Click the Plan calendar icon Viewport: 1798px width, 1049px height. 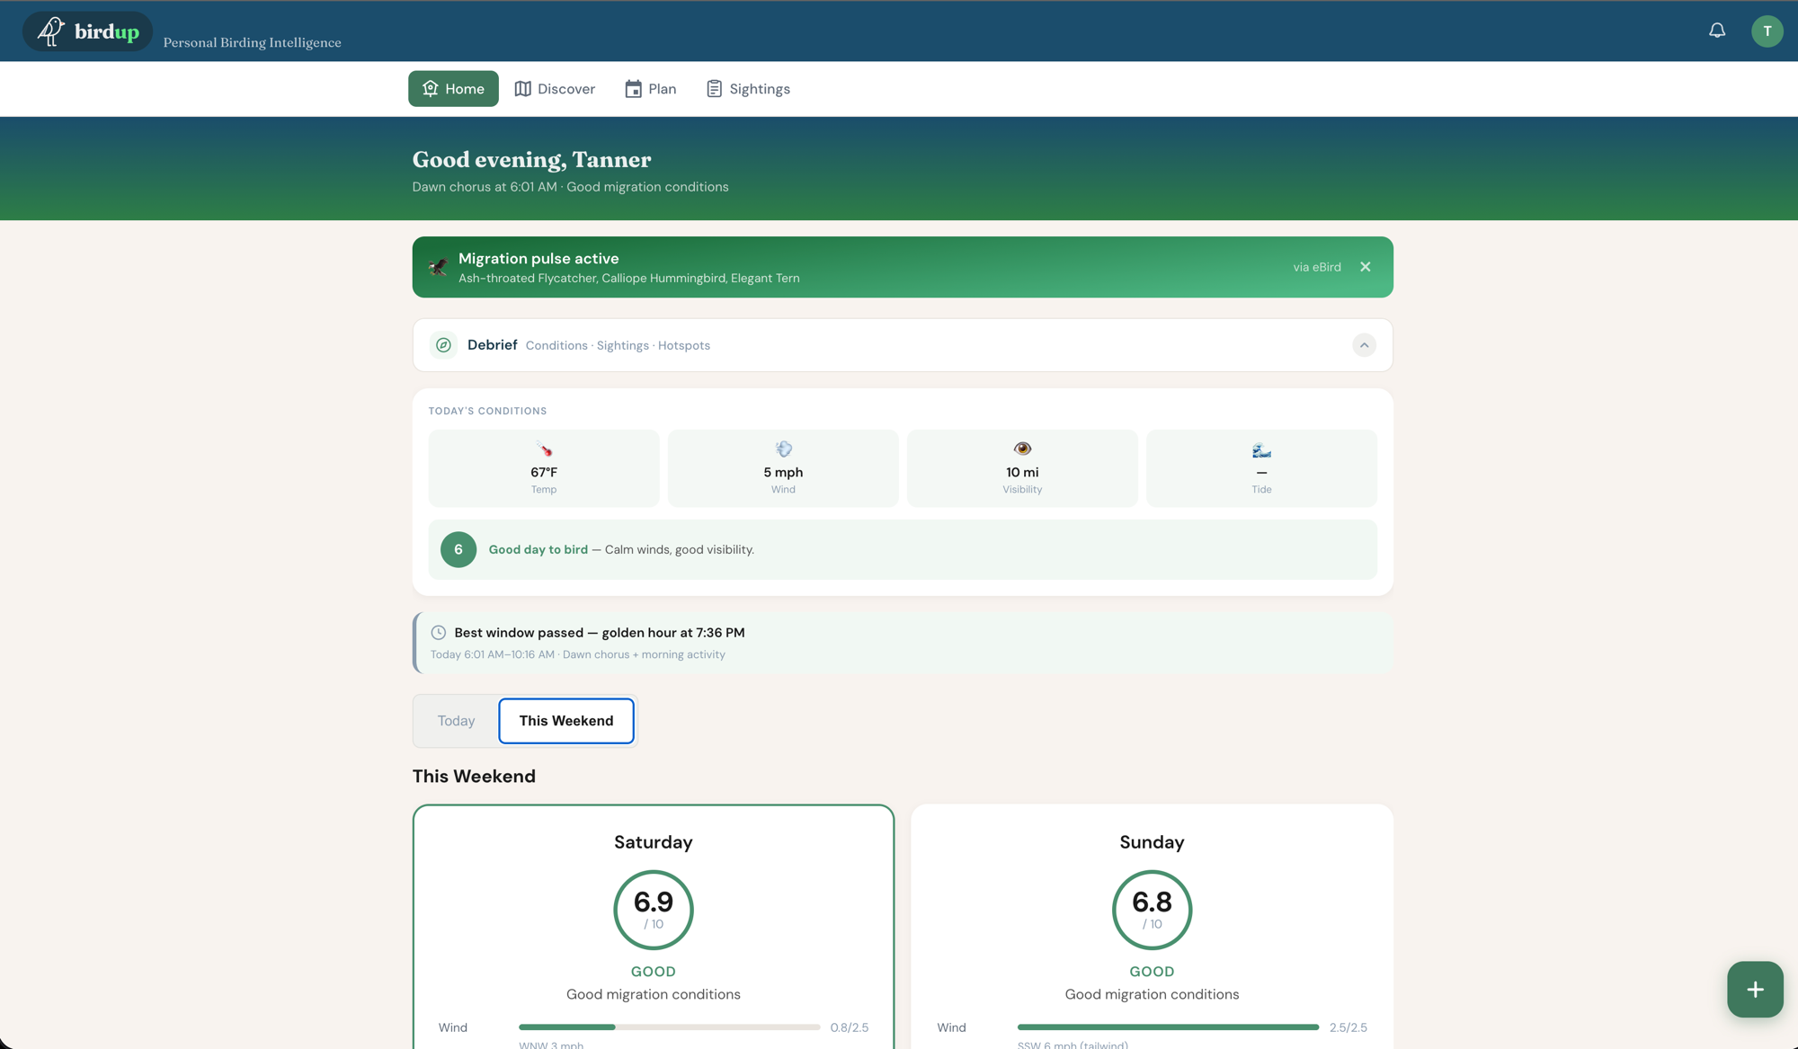coord(634,88)
